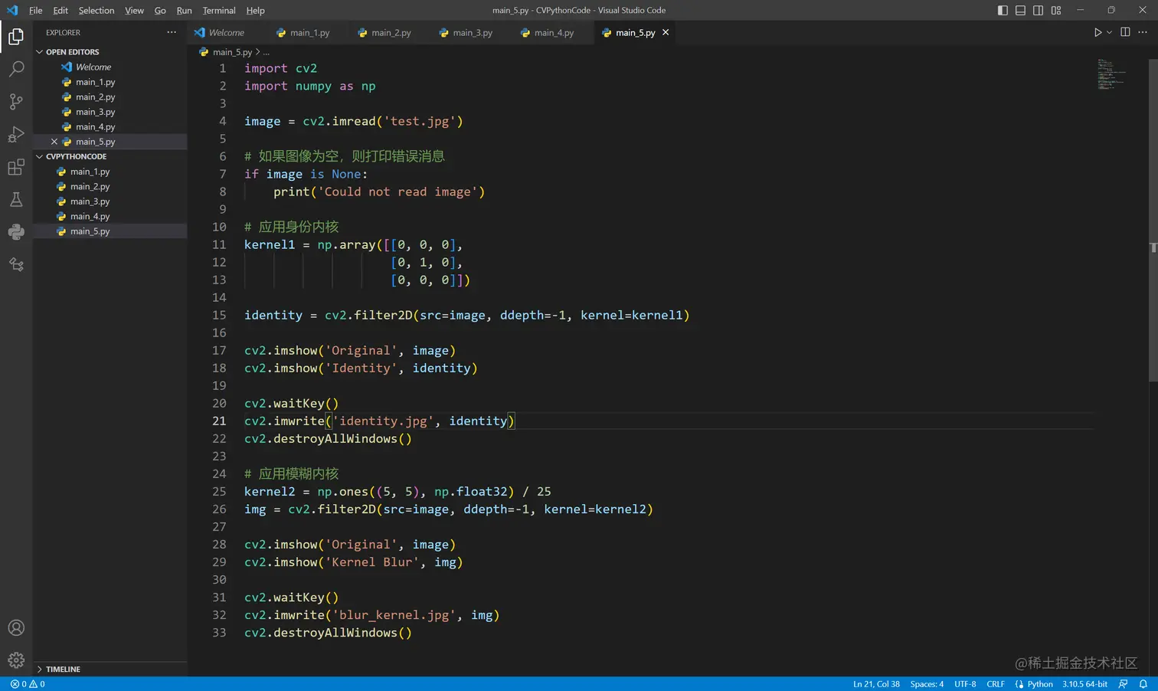Toggle the primary sidebar layout button
This screenshot has height=691, width=1158.
pos(1003,10)
